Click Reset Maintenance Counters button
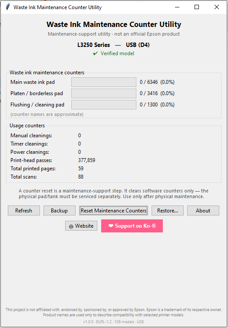Viewport: 228px width, 328px height. 114,210
